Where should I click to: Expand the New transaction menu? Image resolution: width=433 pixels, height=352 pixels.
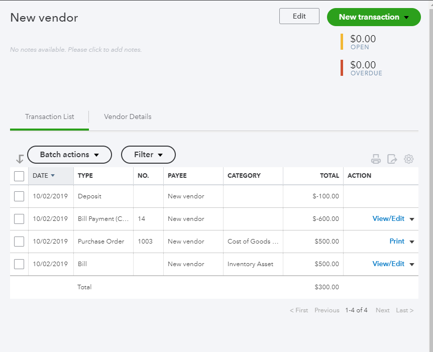(374, 17)
